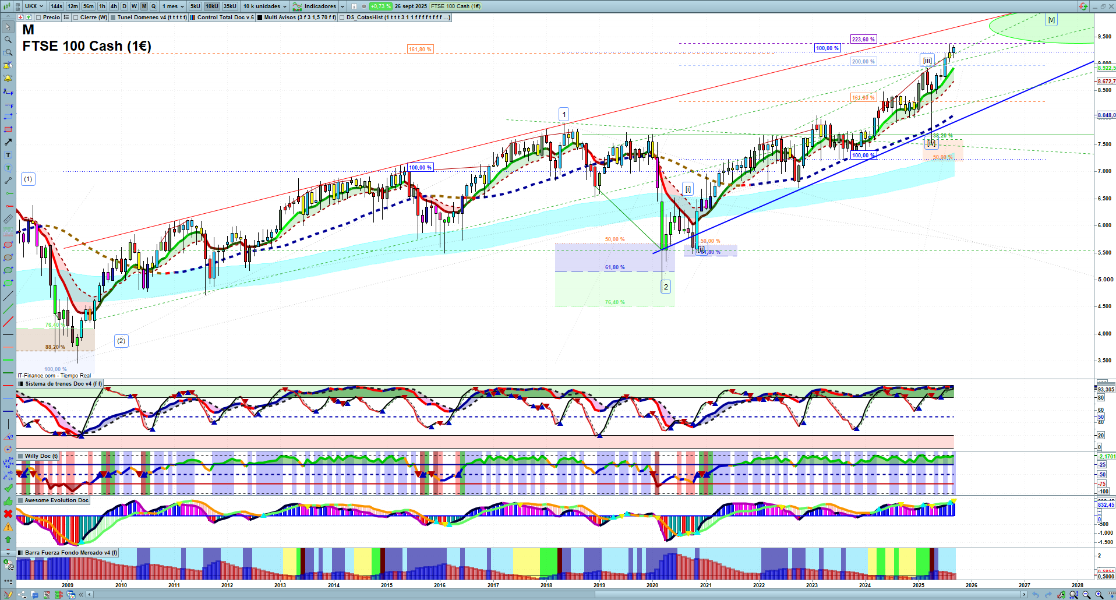Click the +0,73 % change badge
Viewport: 1116px width, 600px height.
click(x=380, y=6)
